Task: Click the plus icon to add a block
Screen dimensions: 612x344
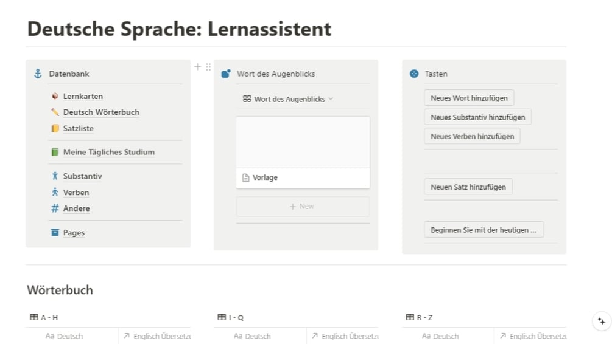Action: [197, 67]
